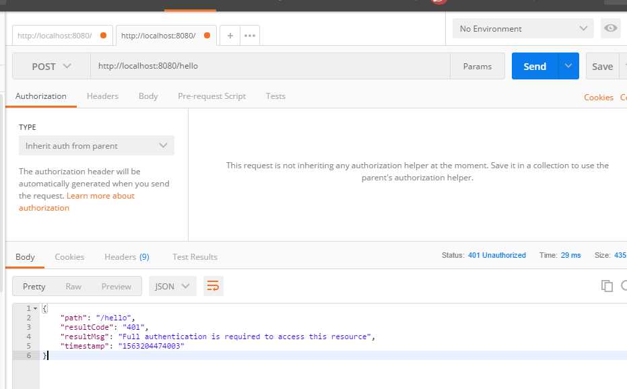Open the JSON format dropdown
This screenshot has height=389, width=627.
pos(172,286)
